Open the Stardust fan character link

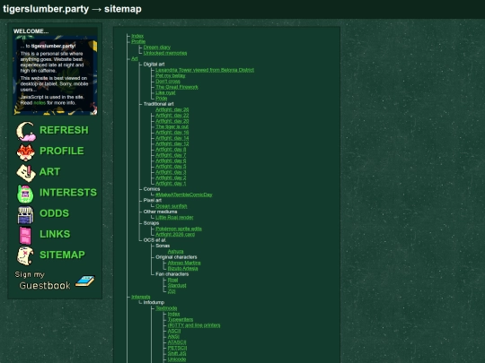[x=177, y=286]
